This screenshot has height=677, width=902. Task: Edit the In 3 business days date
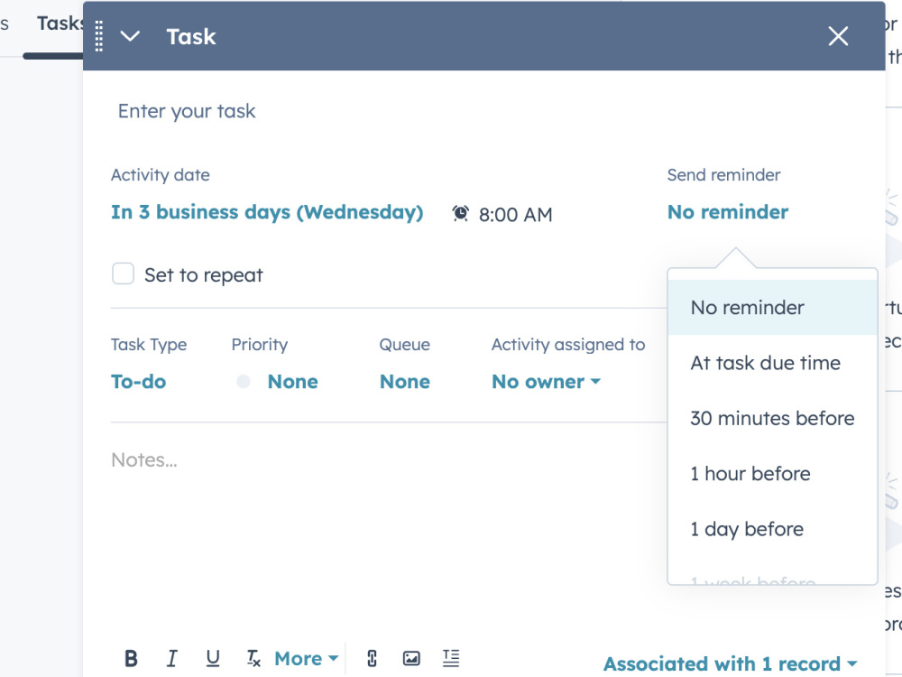[267, 212]
